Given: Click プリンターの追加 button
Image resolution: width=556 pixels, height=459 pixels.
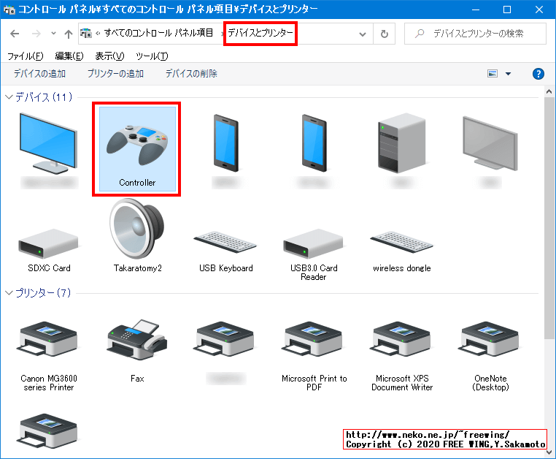Looking at the screenshot, I should [x=115, y=74].
